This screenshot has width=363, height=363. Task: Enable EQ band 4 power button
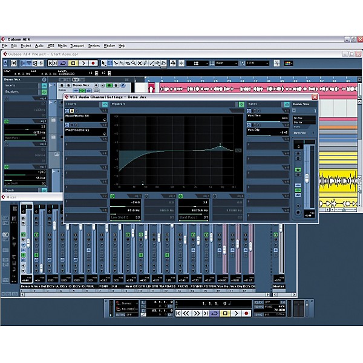(x=215, y=196)
